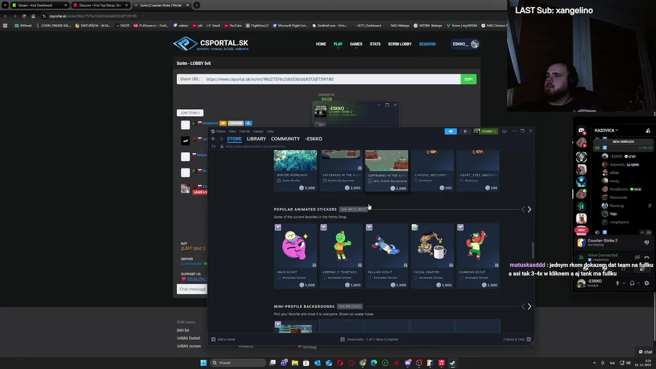Open SCRIM LOBBY on csportal navigation
This screenshot has width=656, height=369.
pyautogui.click(x=400, y=44)
